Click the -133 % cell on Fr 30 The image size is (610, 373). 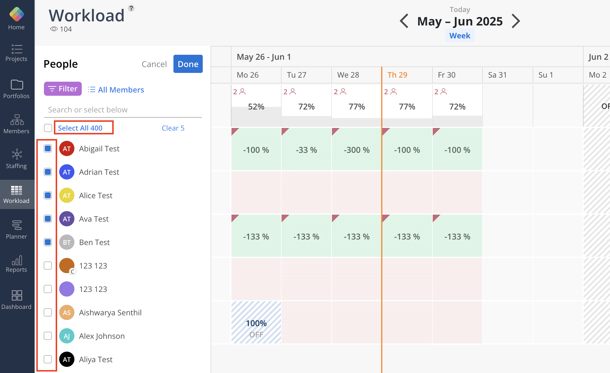(x=457, y=236)
